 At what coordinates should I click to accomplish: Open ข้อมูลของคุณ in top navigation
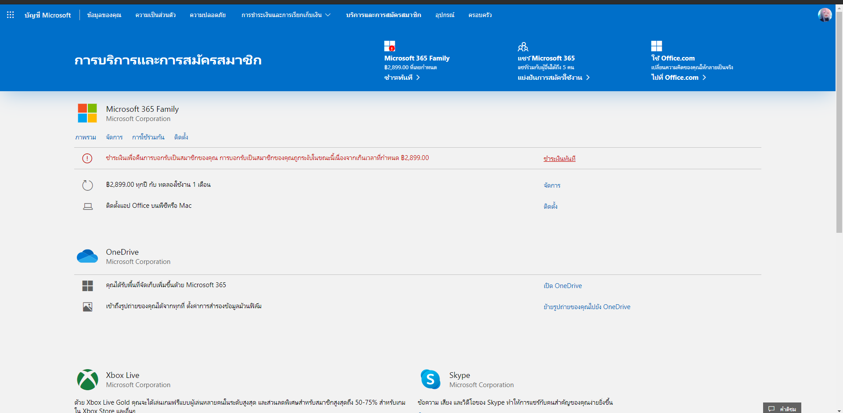[x=104, y=15]
